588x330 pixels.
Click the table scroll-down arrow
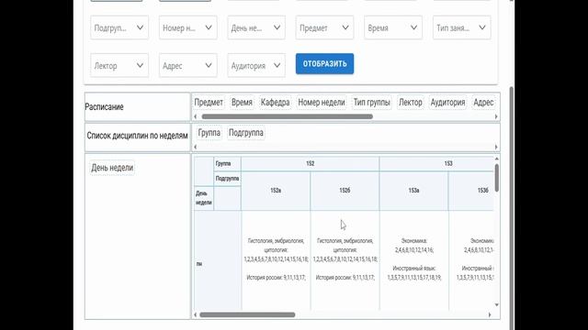pyautogui.click(x=496, y=305)
